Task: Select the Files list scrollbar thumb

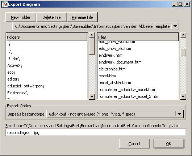Action: click(183, 52)
